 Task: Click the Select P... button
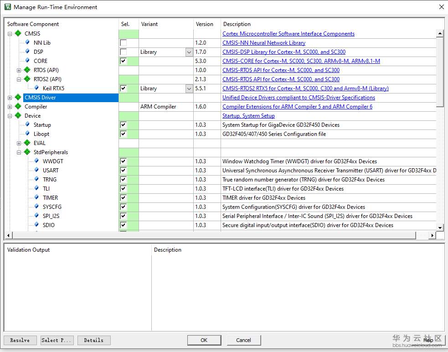[x=57, y=340]
